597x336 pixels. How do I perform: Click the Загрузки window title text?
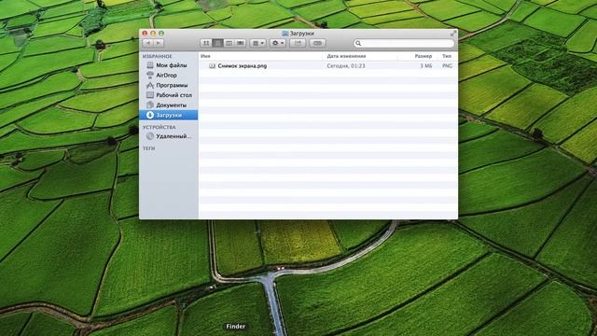[302, 34]
